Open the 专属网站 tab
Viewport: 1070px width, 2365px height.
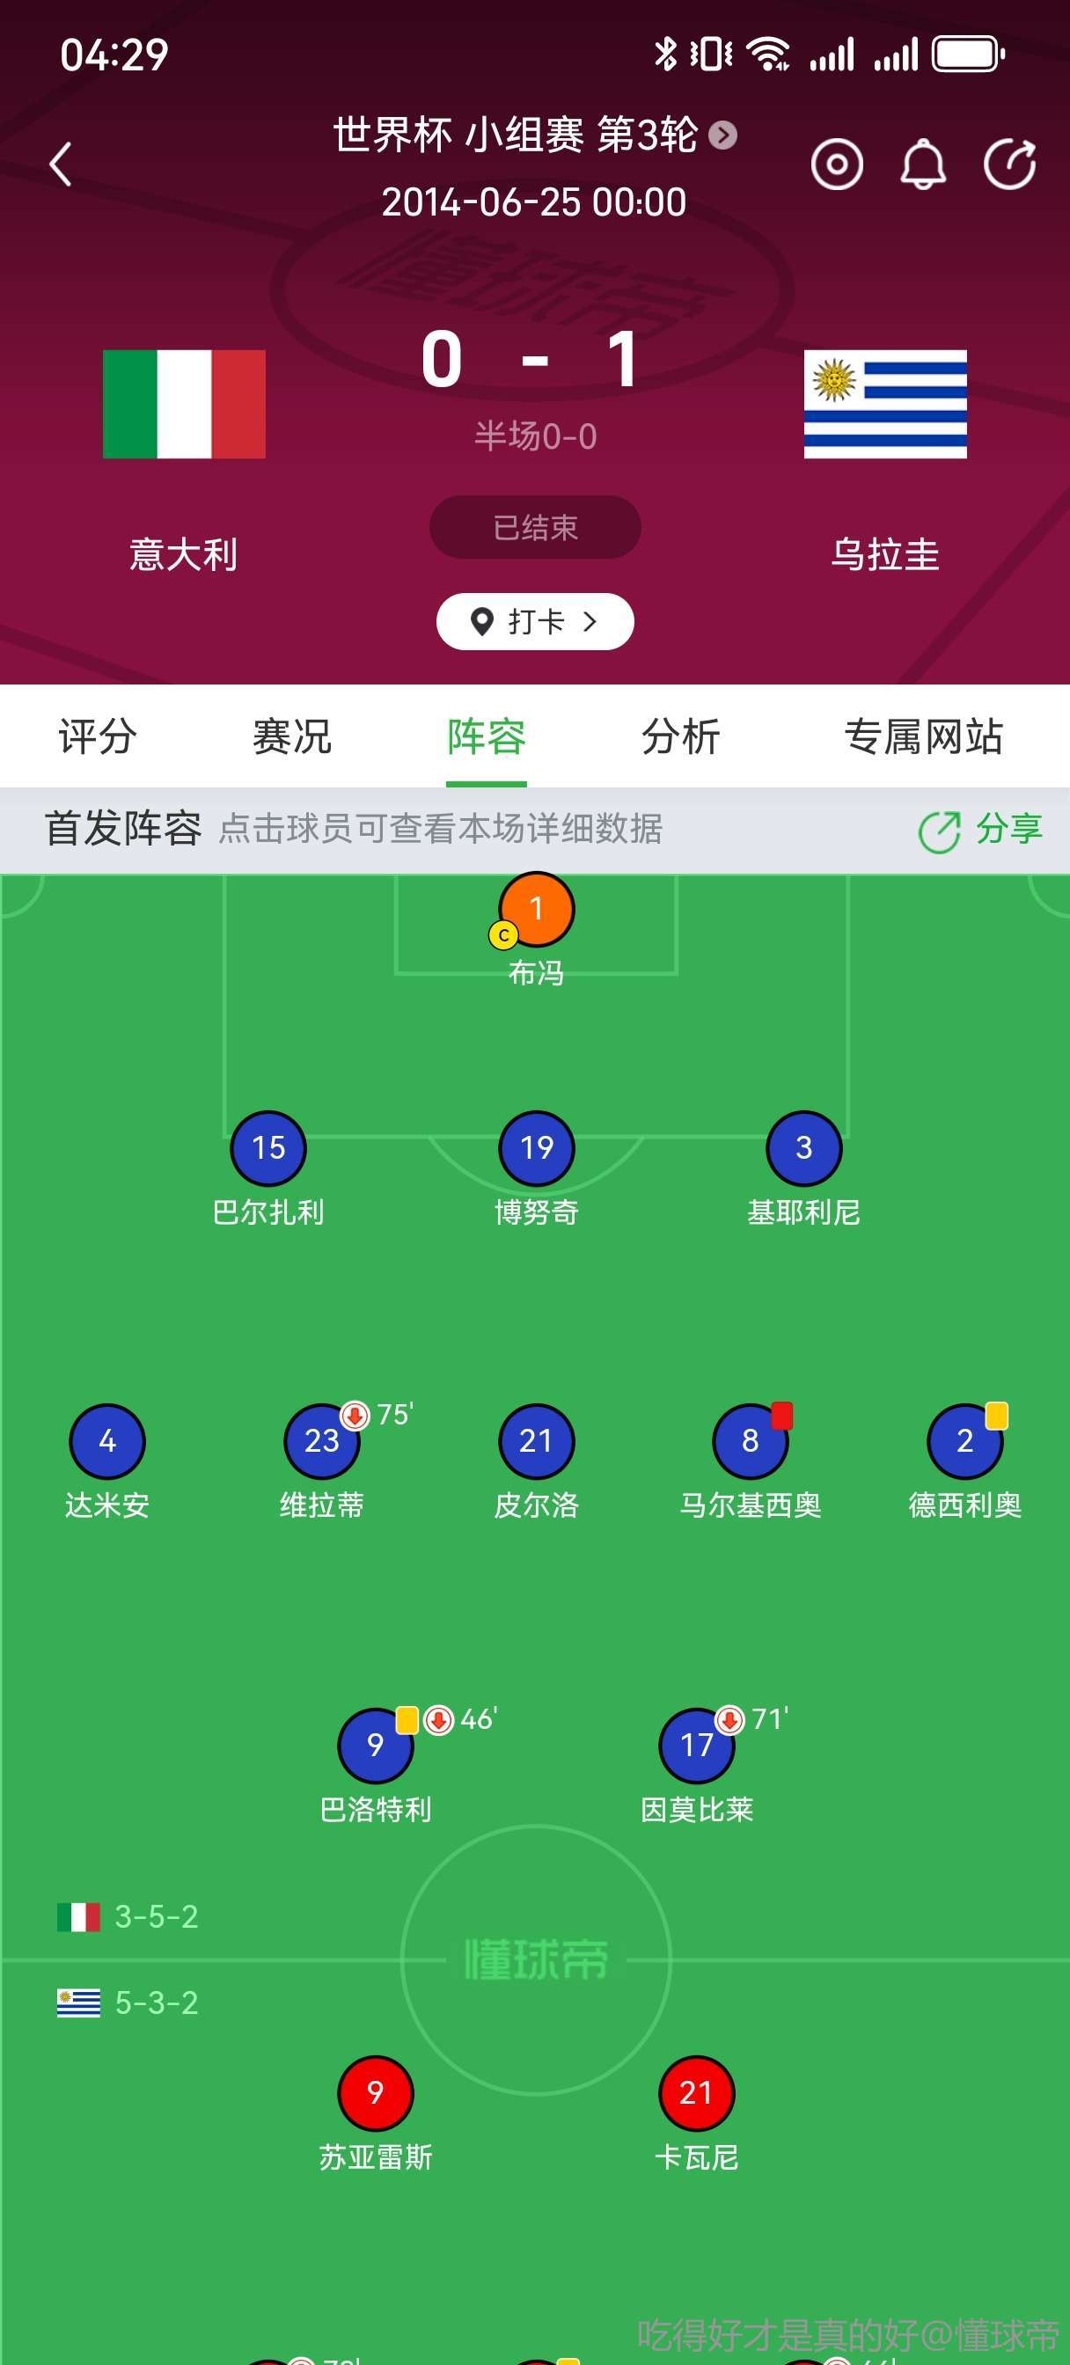[923, 736]
